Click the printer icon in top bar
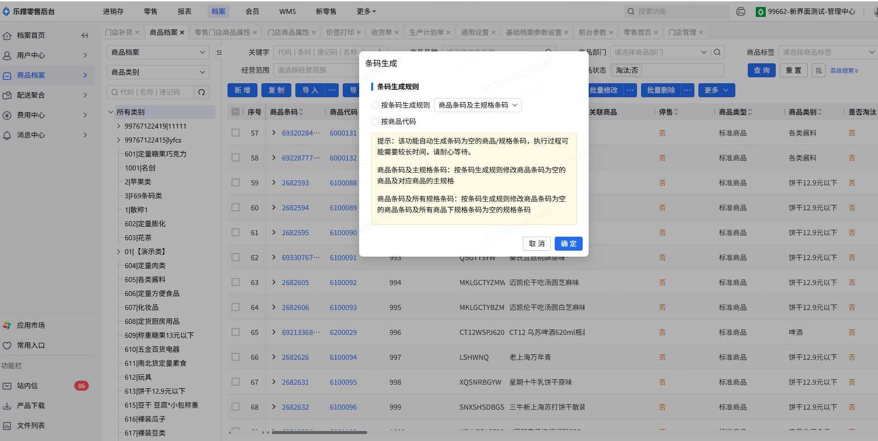Viewport: 878px width, 441px height. (741, 11)
